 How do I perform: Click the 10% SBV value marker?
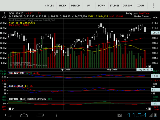155,103
